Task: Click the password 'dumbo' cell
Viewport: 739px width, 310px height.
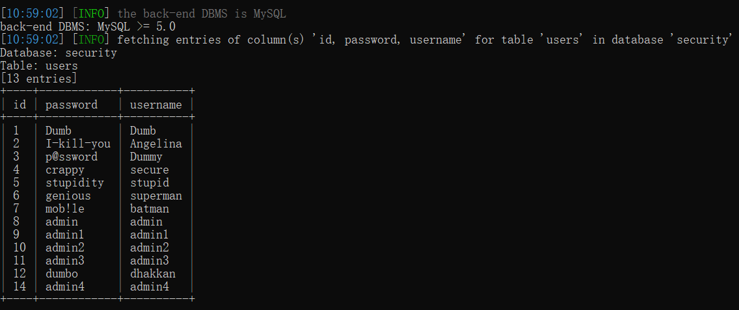Action: click(62, 274)
